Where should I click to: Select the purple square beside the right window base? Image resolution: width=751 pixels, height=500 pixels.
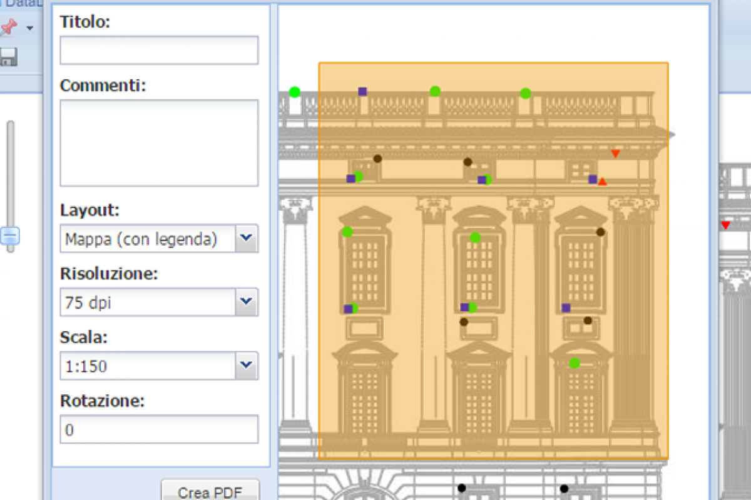pyautogui.click(x=566, y=307)
